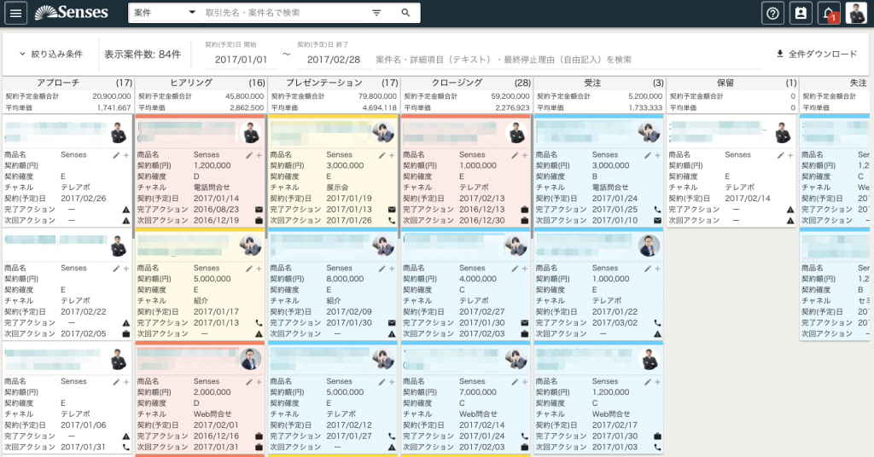The height and width of the screenshot is (457, 874).
Task: Open the user profile avatar menu
Action: [855, 13]
